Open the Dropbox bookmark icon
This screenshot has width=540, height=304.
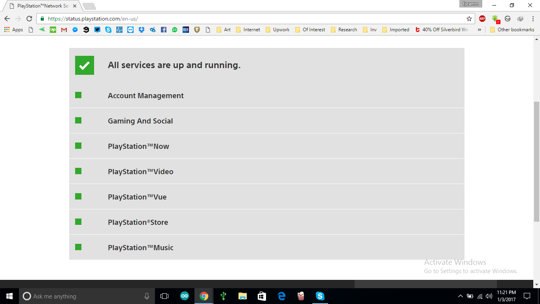coord(142,30)
